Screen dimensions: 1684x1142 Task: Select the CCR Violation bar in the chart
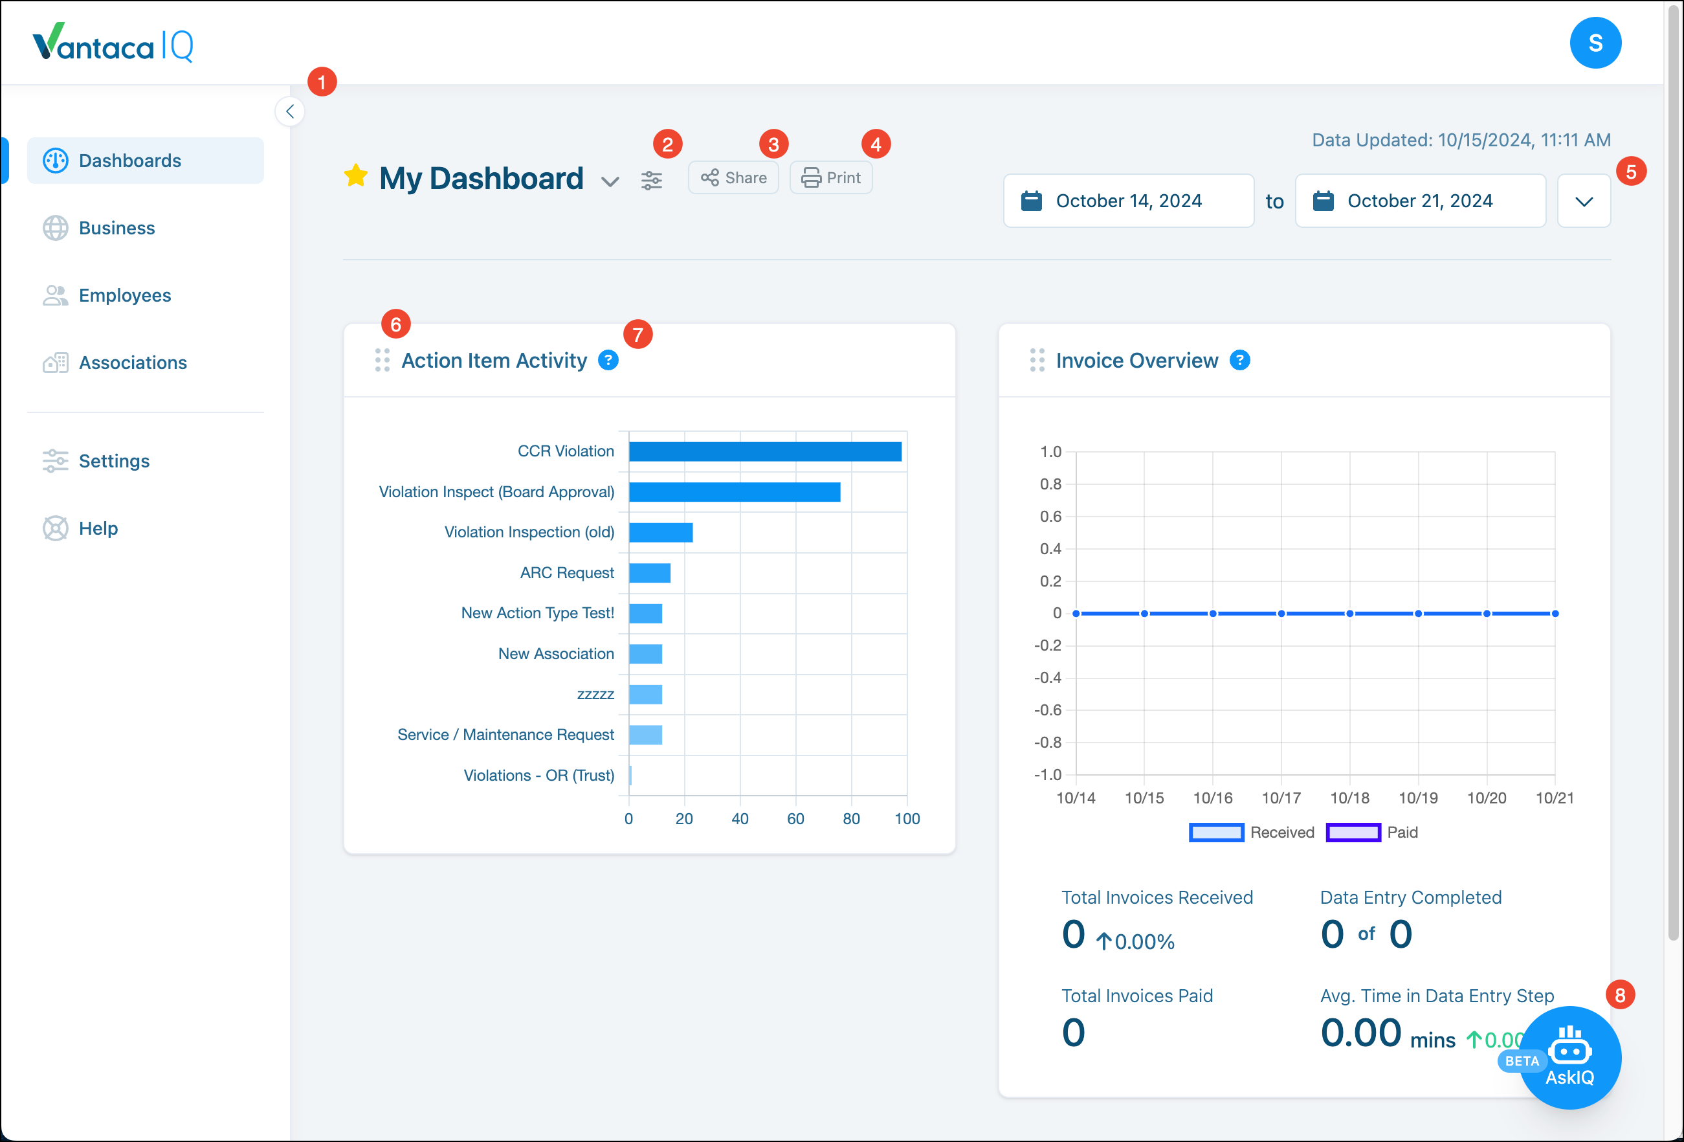pyautogui.click(x=764, y=451)
